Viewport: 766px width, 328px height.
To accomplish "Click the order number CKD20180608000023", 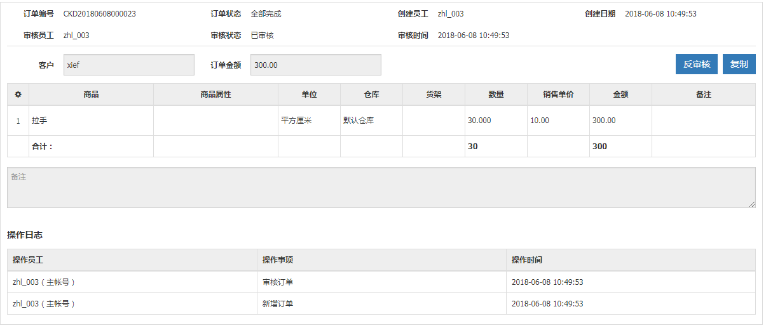I will tap(99, 14).
